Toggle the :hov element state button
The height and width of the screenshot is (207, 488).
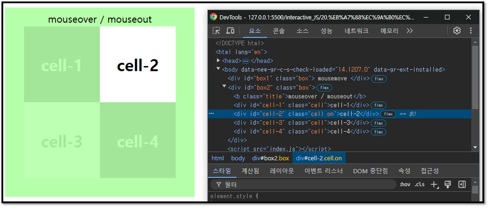(x=405, y=184)
